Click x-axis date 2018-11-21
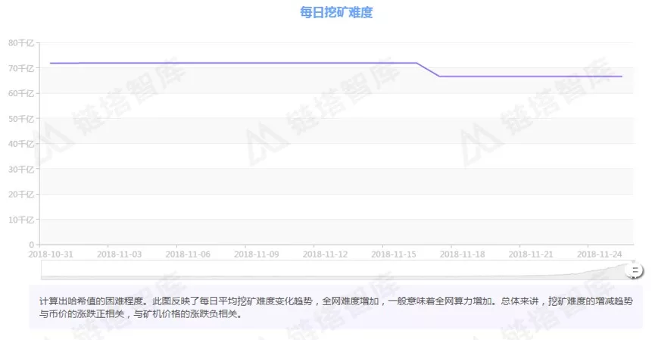This screenshot has width=655, height=340. click(x=531, y=254)
